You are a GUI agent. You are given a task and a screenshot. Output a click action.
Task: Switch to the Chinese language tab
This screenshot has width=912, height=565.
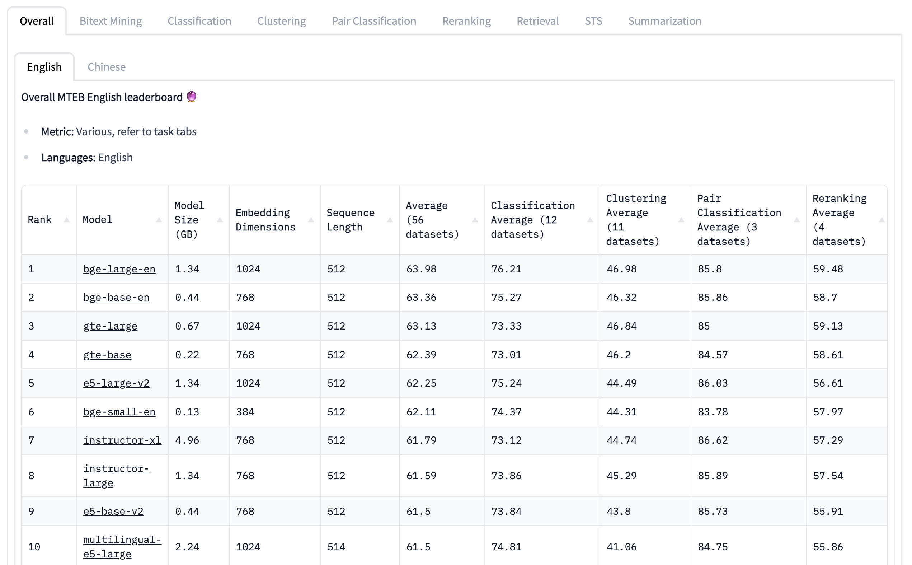pos(107,67)
